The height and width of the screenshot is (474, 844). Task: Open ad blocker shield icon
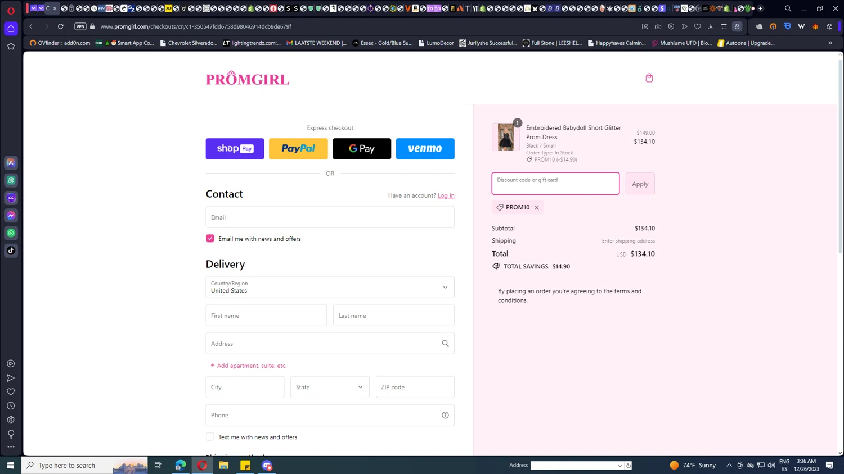671,26
